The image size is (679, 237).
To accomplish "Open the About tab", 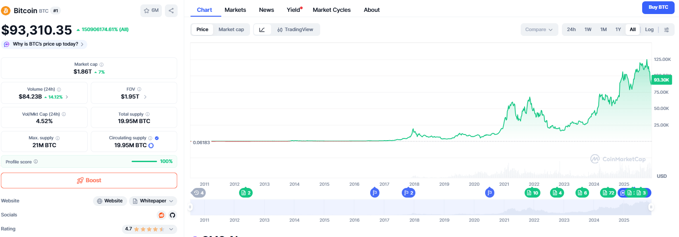I will coord(372,10).
